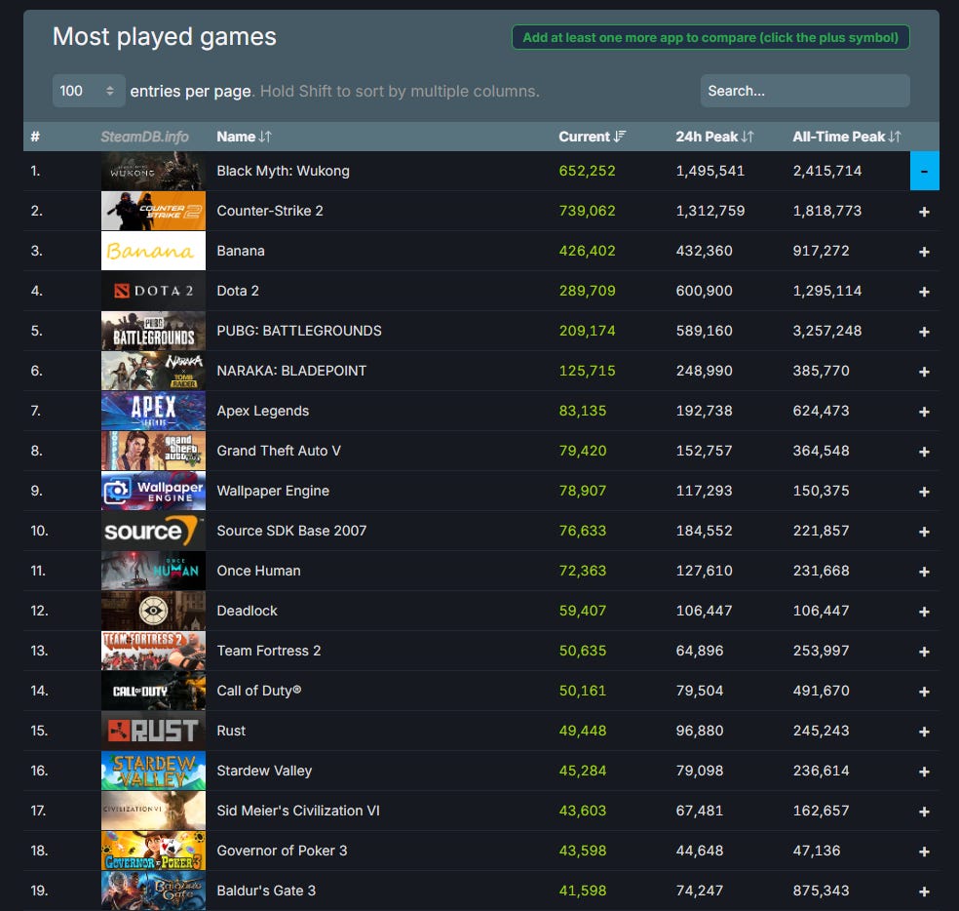Remove Black Myth: Wukong from comparison (minus button)
This screenshot has height=911, width=959.
tap(924, 171)
